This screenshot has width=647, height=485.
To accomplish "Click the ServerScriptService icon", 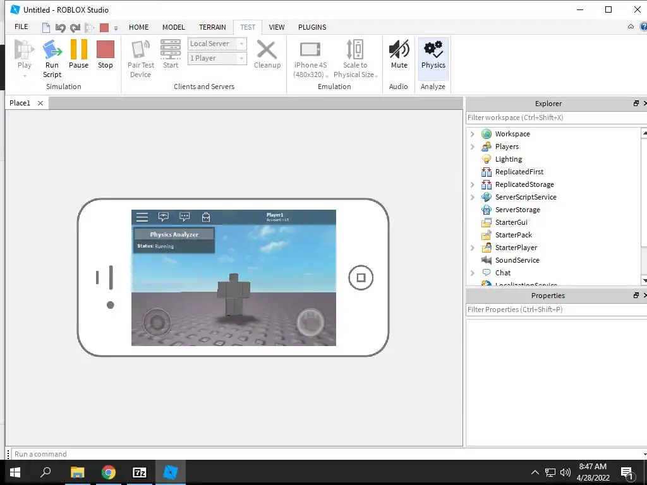I will point(487,197).
